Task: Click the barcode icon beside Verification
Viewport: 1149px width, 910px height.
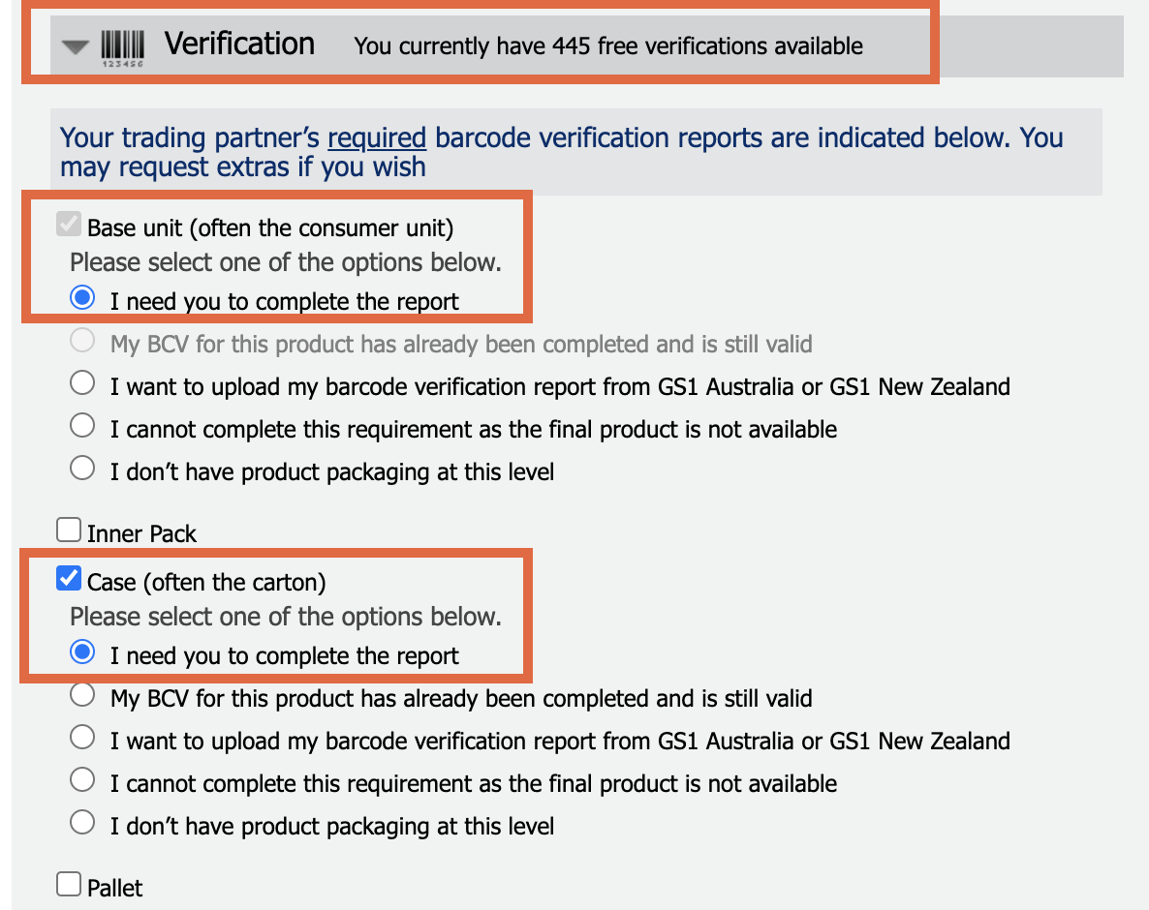Action: click(122, 48)
